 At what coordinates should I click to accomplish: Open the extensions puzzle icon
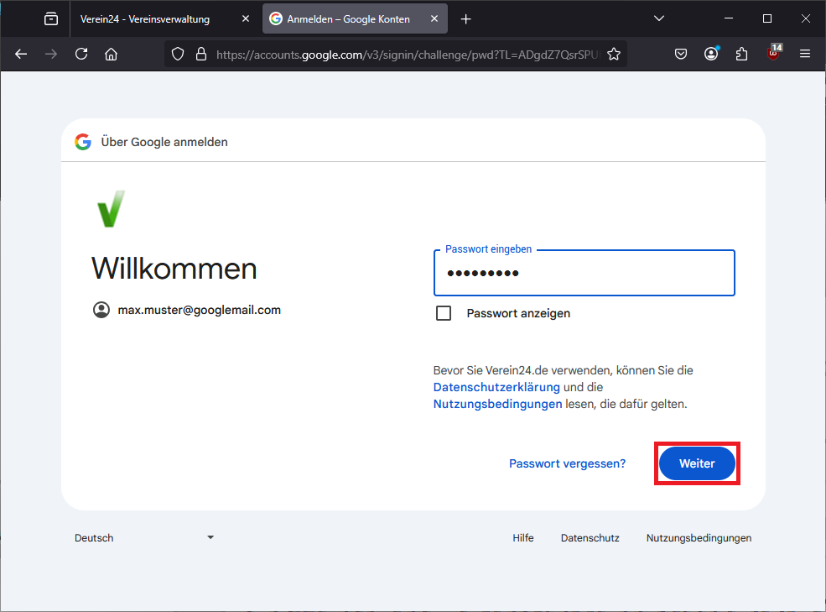tap(741, 54)
